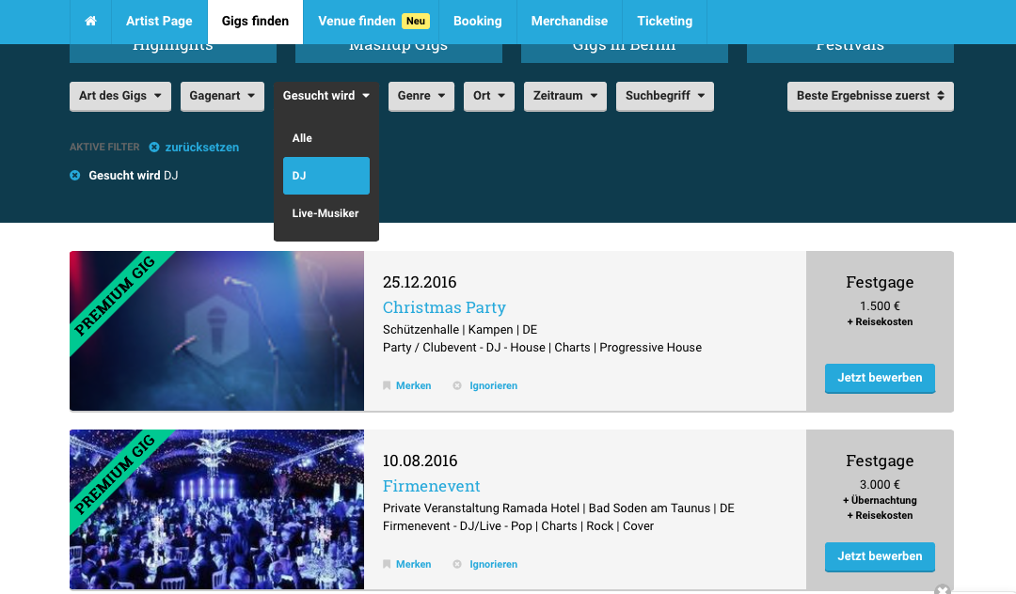Screen dimensions: 1016x594
Task: Click bookmark icon for Firmenevent gig
Action: 387,565
